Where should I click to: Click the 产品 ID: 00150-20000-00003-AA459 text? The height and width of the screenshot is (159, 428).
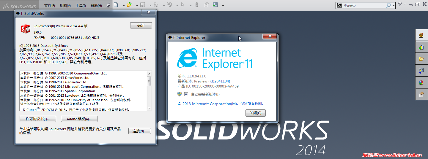click(208, 86)
